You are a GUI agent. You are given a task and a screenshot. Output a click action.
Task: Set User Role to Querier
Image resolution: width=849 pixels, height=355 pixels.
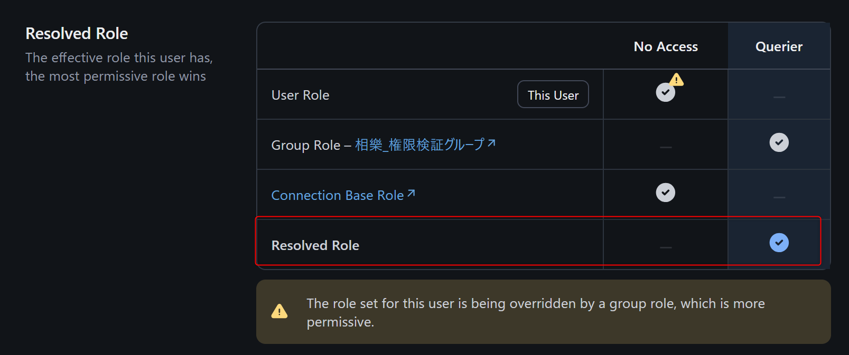tap(779, 97)
